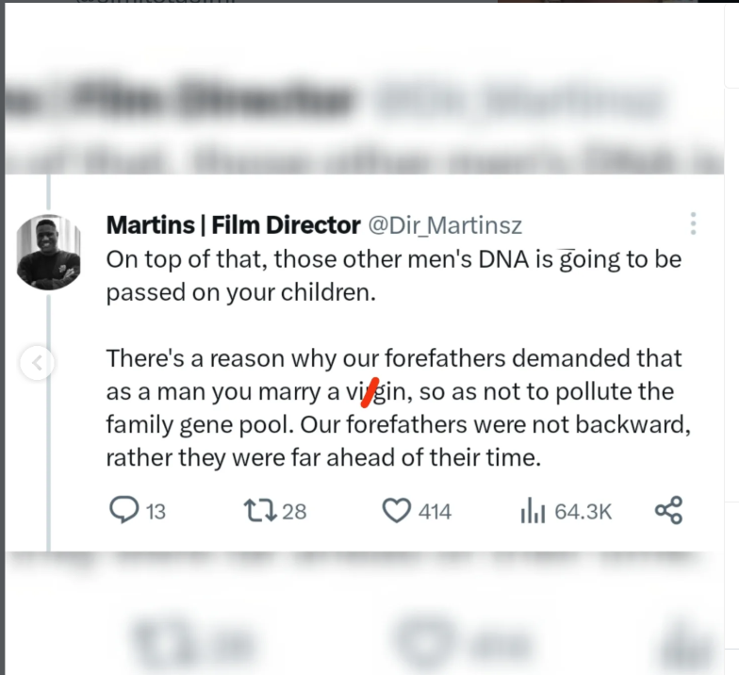Click the like count 414
The height and width of the screenshot is (675, 739).
pyautogui.click(x=435, y=511)
